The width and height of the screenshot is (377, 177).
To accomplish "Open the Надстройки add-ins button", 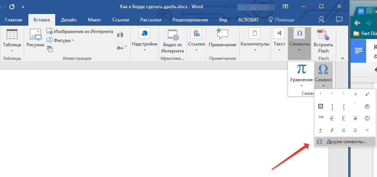I will point(145,38).
